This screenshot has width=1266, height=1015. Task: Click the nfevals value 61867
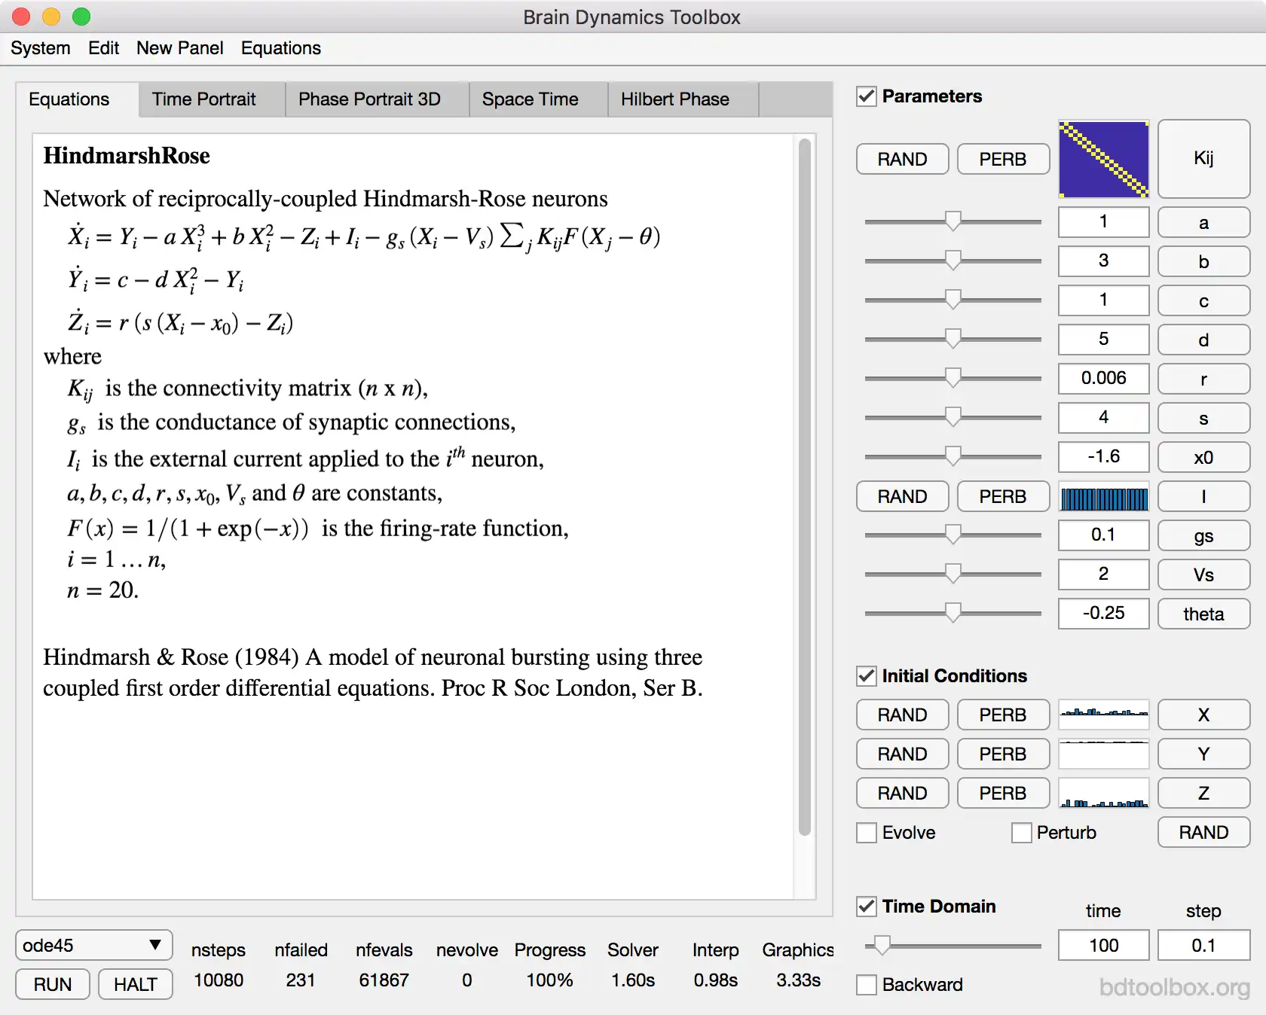384,980
